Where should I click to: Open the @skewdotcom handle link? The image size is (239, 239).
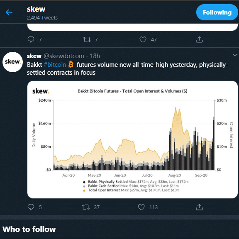[64, 56]
